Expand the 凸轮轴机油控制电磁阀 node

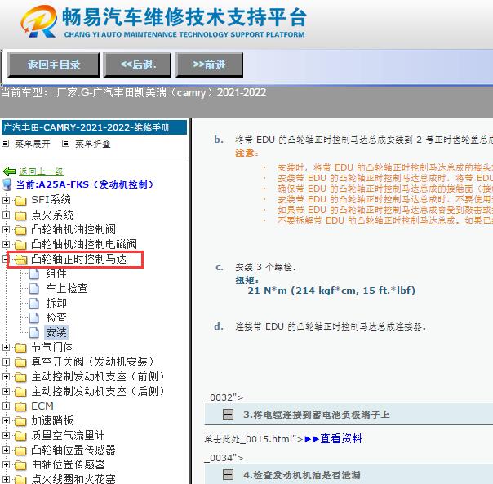point(6,244)
